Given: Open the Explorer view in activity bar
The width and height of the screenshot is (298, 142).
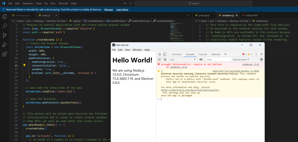Looking at the screenshot, I should click(4, 17).
